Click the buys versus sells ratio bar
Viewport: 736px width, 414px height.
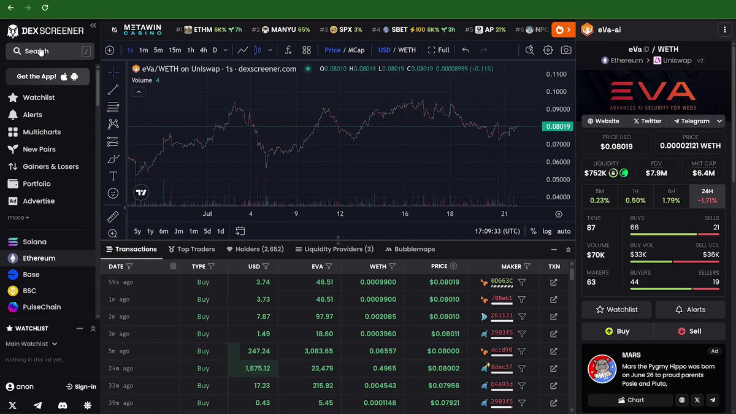click(675, 234)
